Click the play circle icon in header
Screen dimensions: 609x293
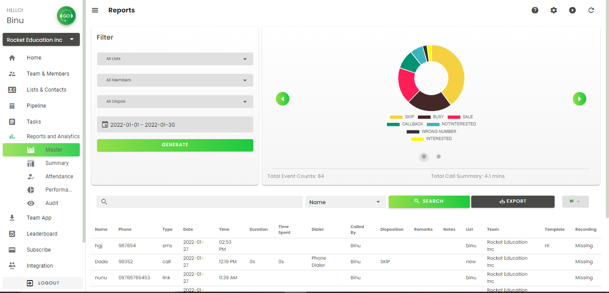572,10
